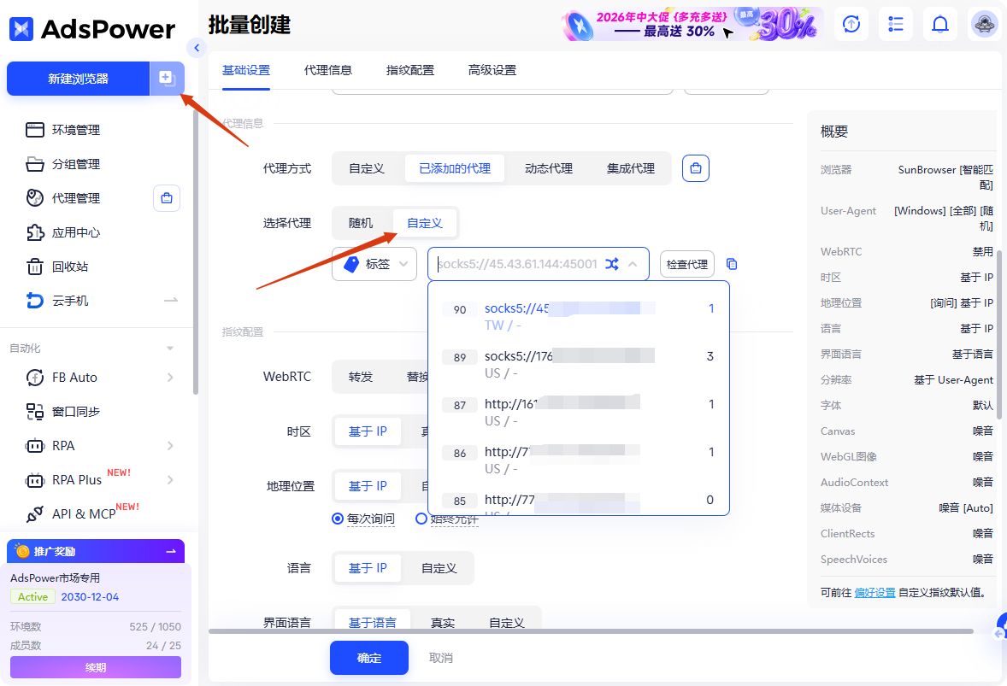Click the update/upload icon in the top bar
Viewport: 1007px width, 686px height.
[x=851, y=25]
